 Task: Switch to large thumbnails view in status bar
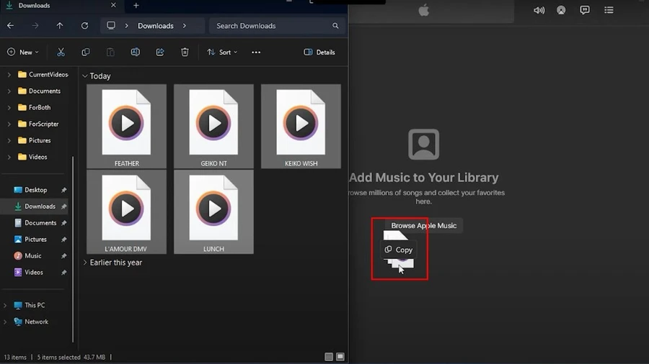click(340, 357)
